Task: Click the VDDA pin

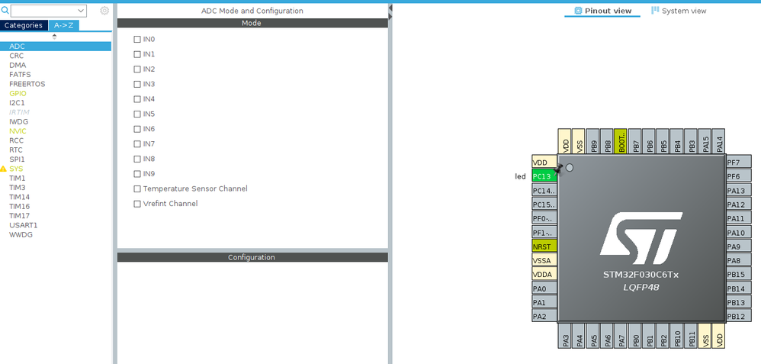Action: pos(544,275)
